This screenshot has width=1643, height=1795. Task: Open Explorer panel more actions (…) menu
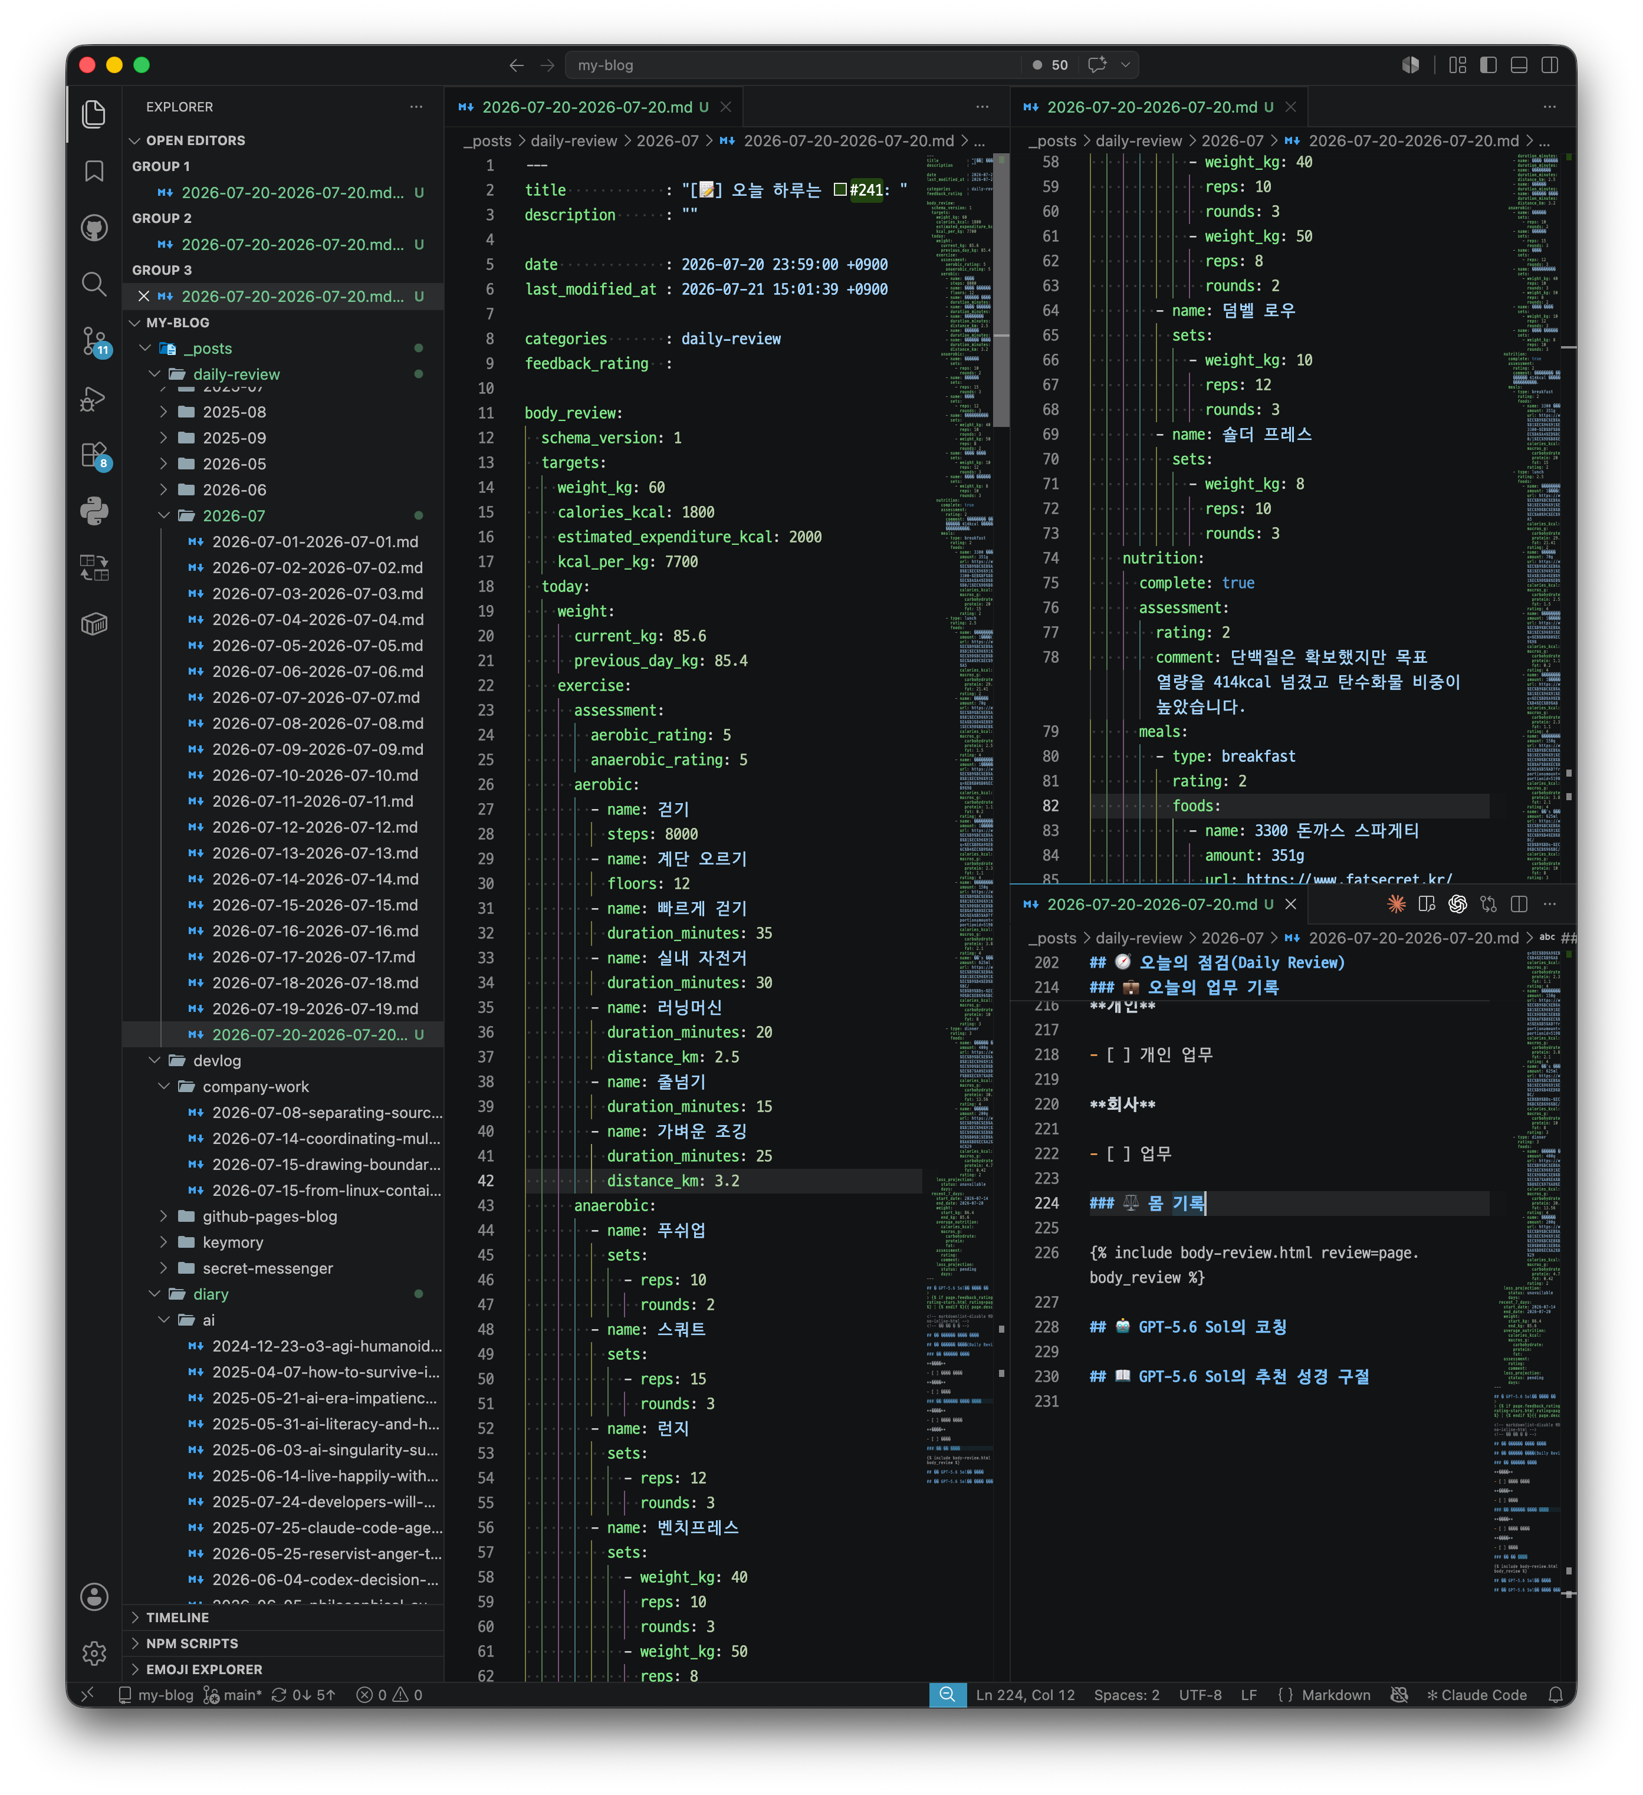pyautogui.click(x=415, y=107)
